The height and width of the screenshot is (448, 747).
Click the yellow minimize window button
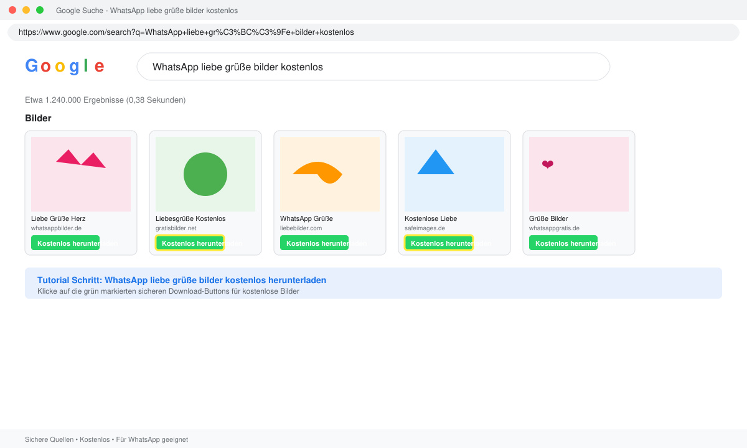coord(26,10)
